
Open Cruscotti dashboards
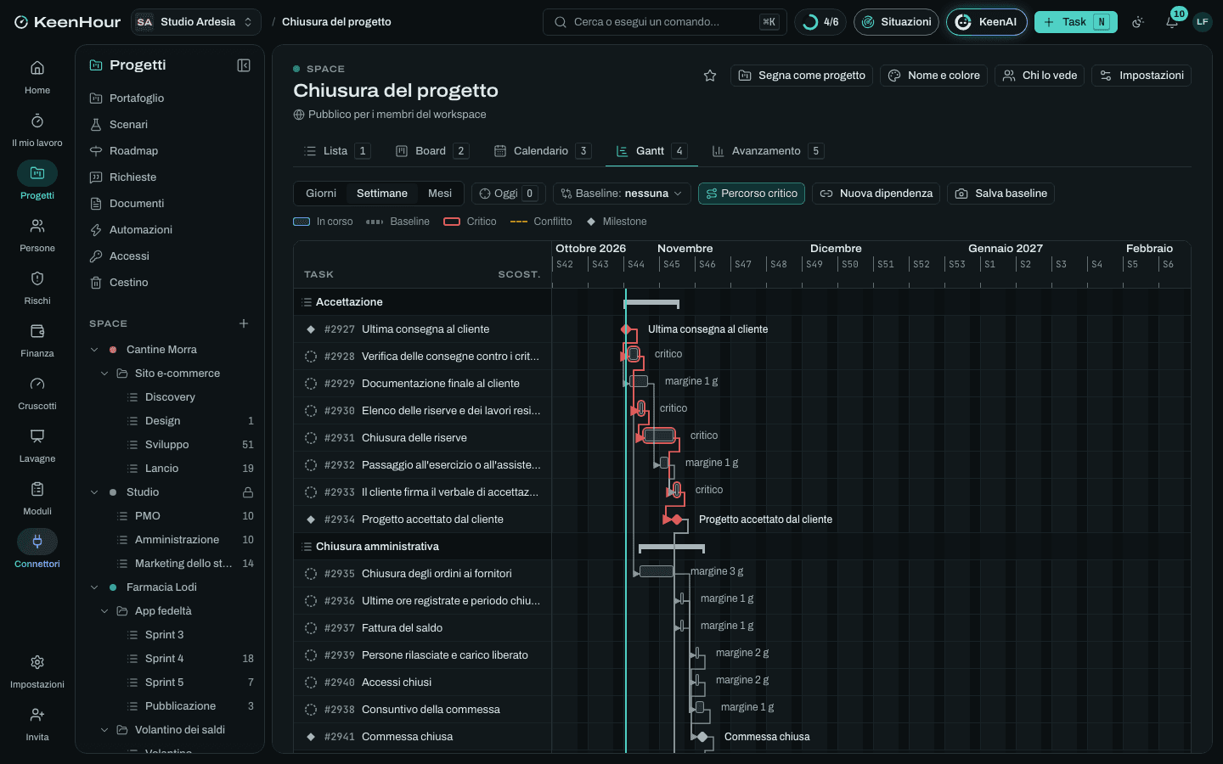tap(37, 392)
